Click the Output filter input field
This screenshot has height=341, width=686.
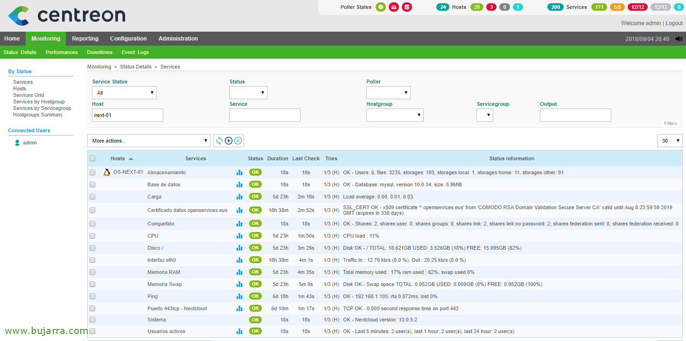tap(575, 115)
